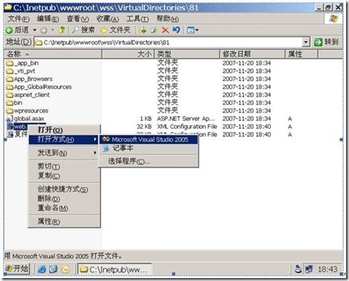Sort by the 类型 type column header
The height and width of the screenshot is (281, 349).
(x=187, y=54)
